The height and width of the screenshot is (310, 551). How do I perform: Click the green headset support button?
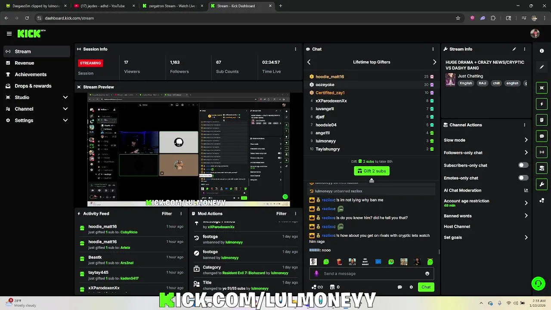pos(538,284)
